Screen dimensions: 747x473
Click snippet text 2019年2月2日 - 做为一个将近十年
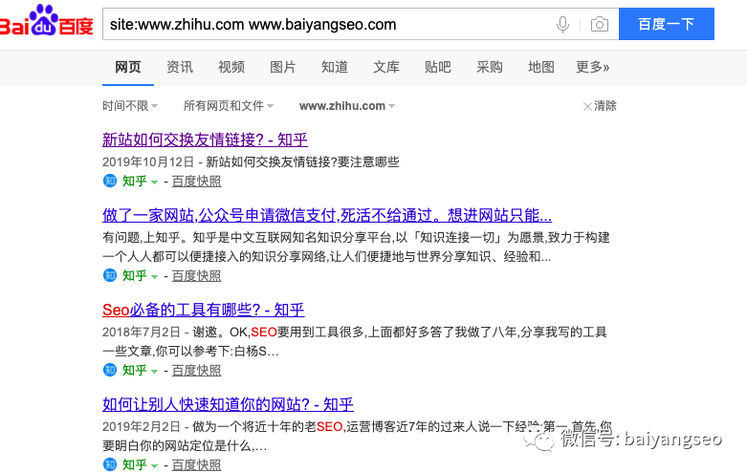tap(358, 436)
